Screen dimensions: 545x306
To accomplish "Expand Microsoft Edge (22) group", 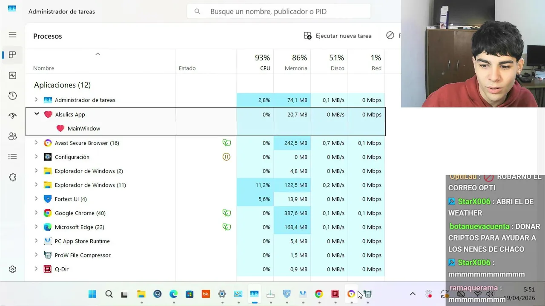I will tap(36, 227).
